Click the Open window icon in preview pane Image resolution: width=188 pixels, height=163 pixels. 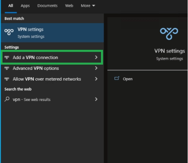[117, 78]
